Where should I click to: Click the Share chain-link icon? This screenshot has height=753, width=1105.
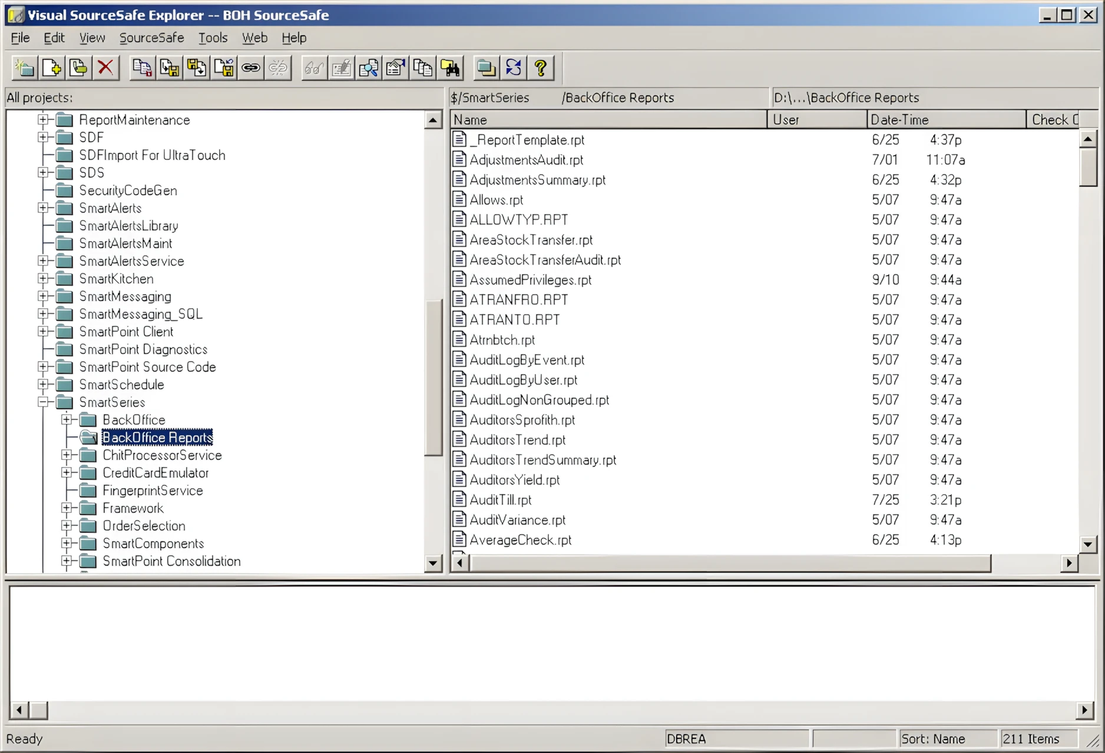coord(251,68)
